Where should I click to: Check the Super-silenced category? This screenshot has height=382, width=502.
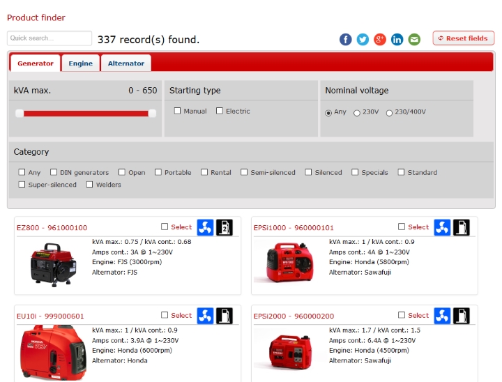coord(22,185)
